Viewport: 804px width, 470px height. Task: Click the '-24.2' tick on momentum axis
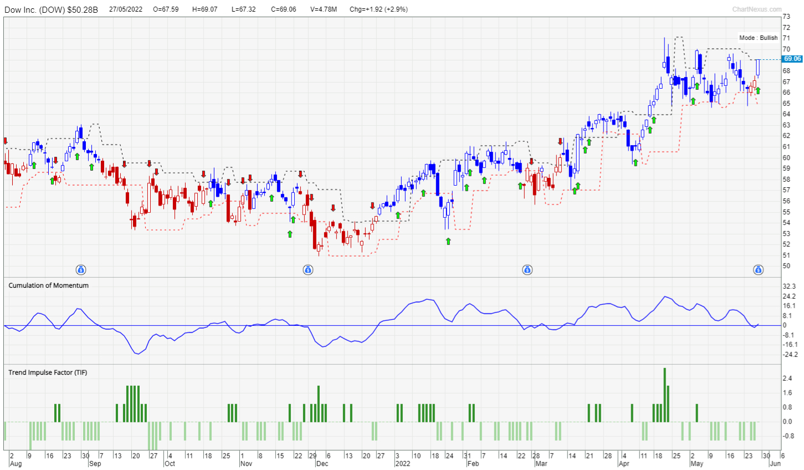click(x=790, y=355)
